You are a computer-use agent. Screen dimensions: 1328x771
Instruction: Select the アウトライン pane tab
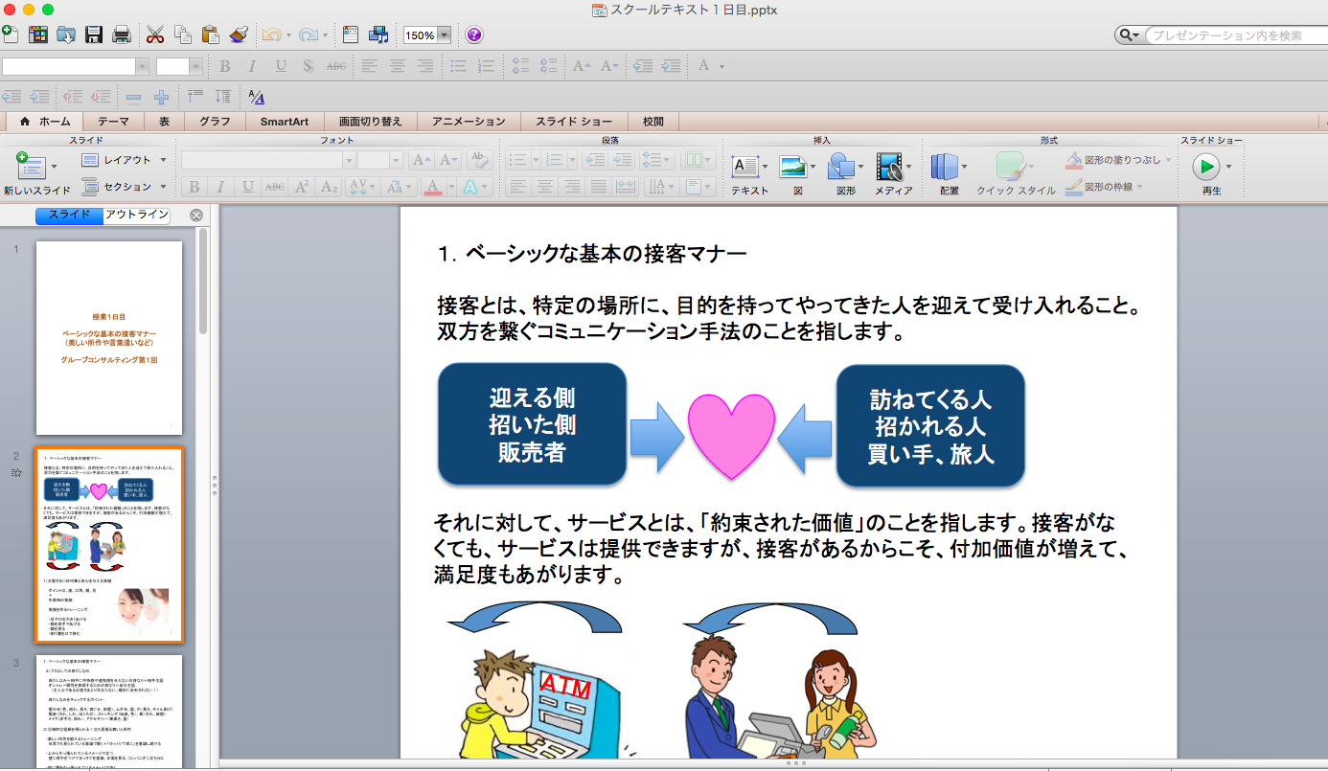(136, 215)
